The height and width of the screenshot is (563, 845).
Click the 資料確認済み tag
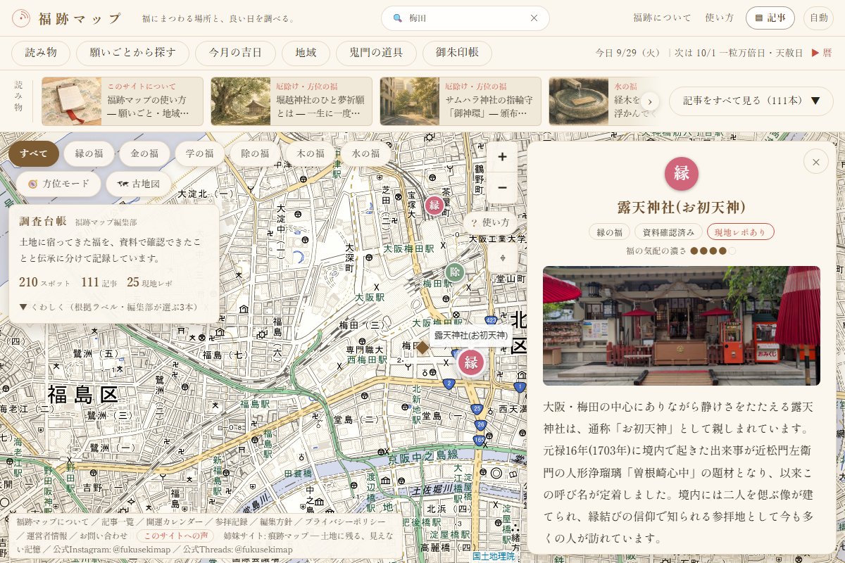coord(668,232)
